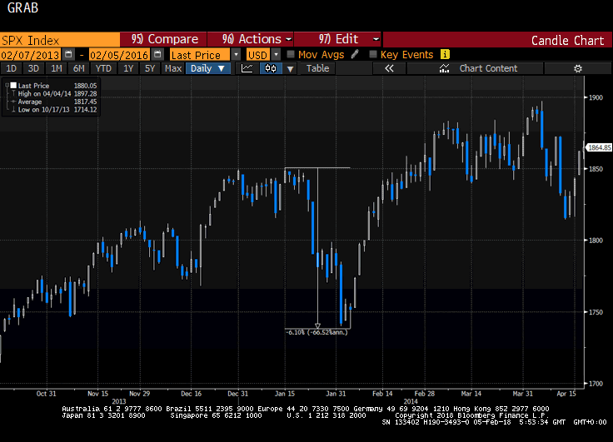Collapse the Last Price legend tree box
The image size is (613, 442).
tap(7, 85)
